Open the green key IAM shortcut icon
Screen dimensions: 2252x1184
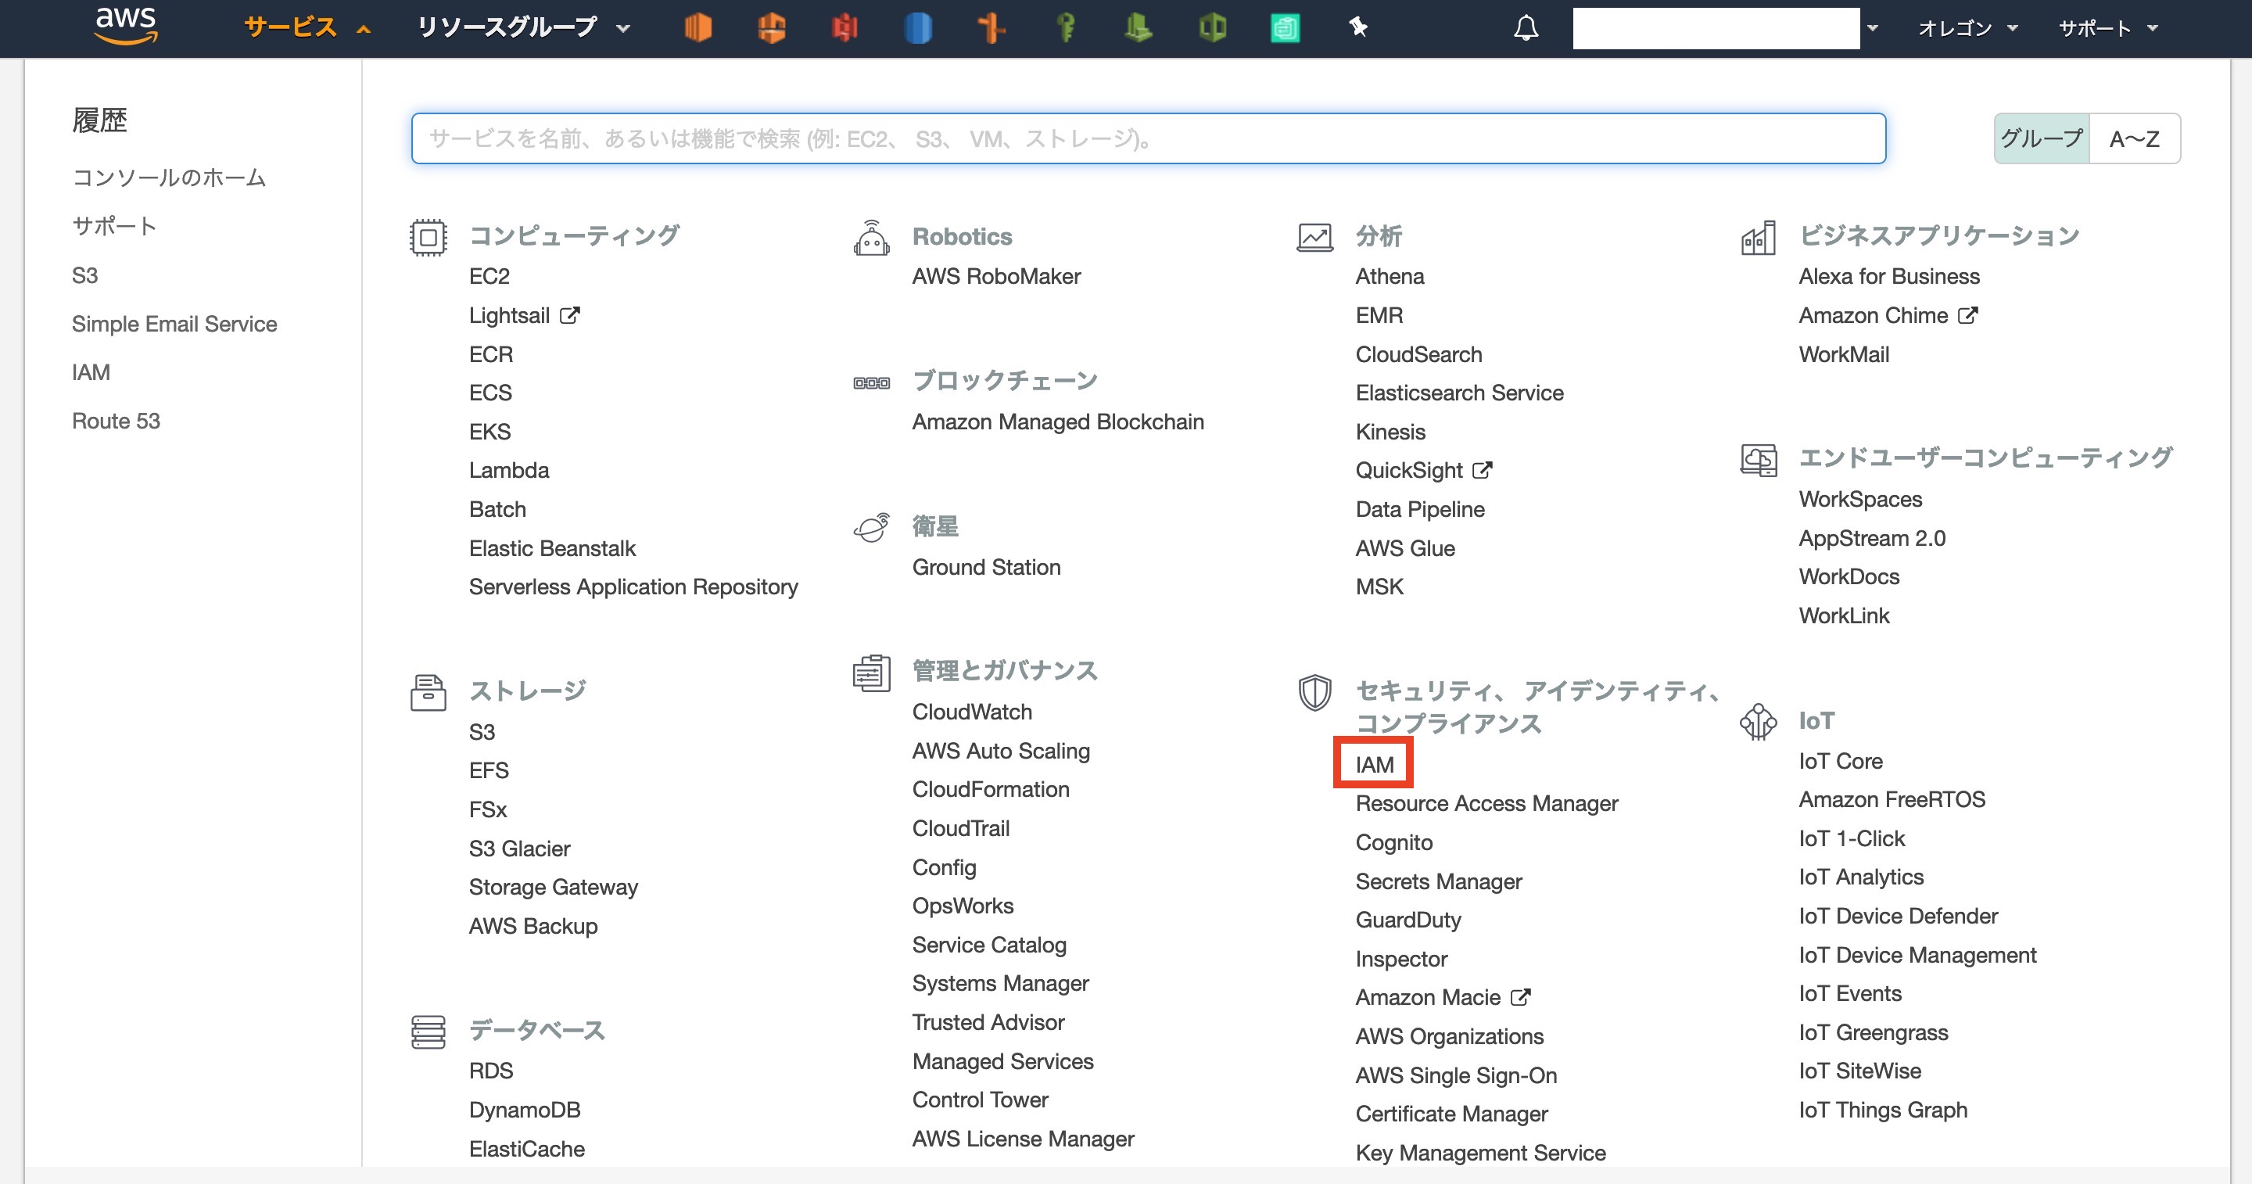click(1065, 28)
